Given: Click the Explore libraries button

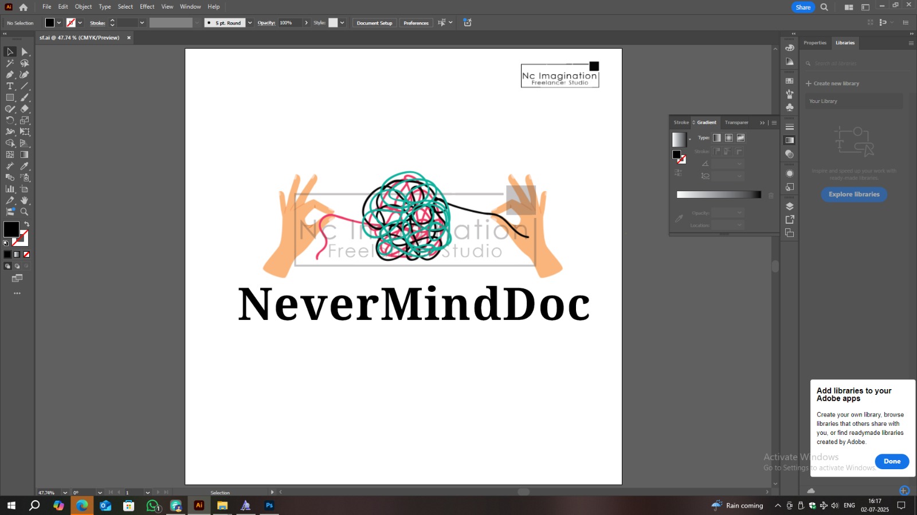Looking at the screenshot, I should click(853, 195).
